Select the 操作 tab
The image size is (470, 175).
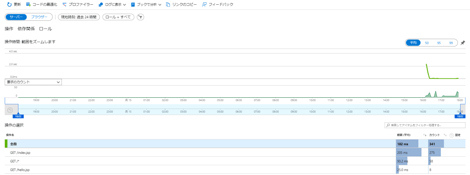(9, 29)
